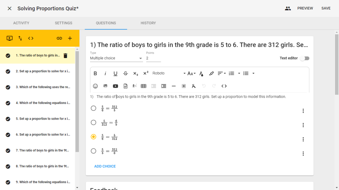This screenshot has height=190, width=339.
Task: Delete question 1 with the trash icon
Action: (65, 56)
